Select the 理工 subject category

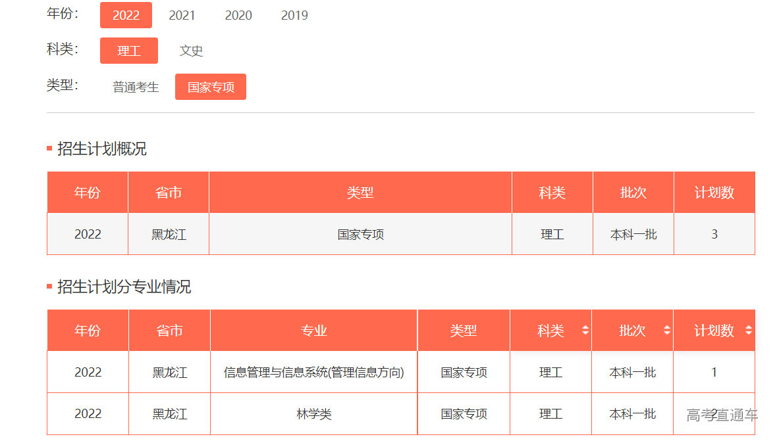[x=129, y=51]
